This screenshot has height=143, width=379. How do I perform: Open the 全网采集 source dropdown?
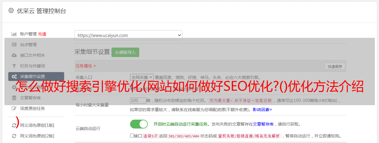[142, 77]
